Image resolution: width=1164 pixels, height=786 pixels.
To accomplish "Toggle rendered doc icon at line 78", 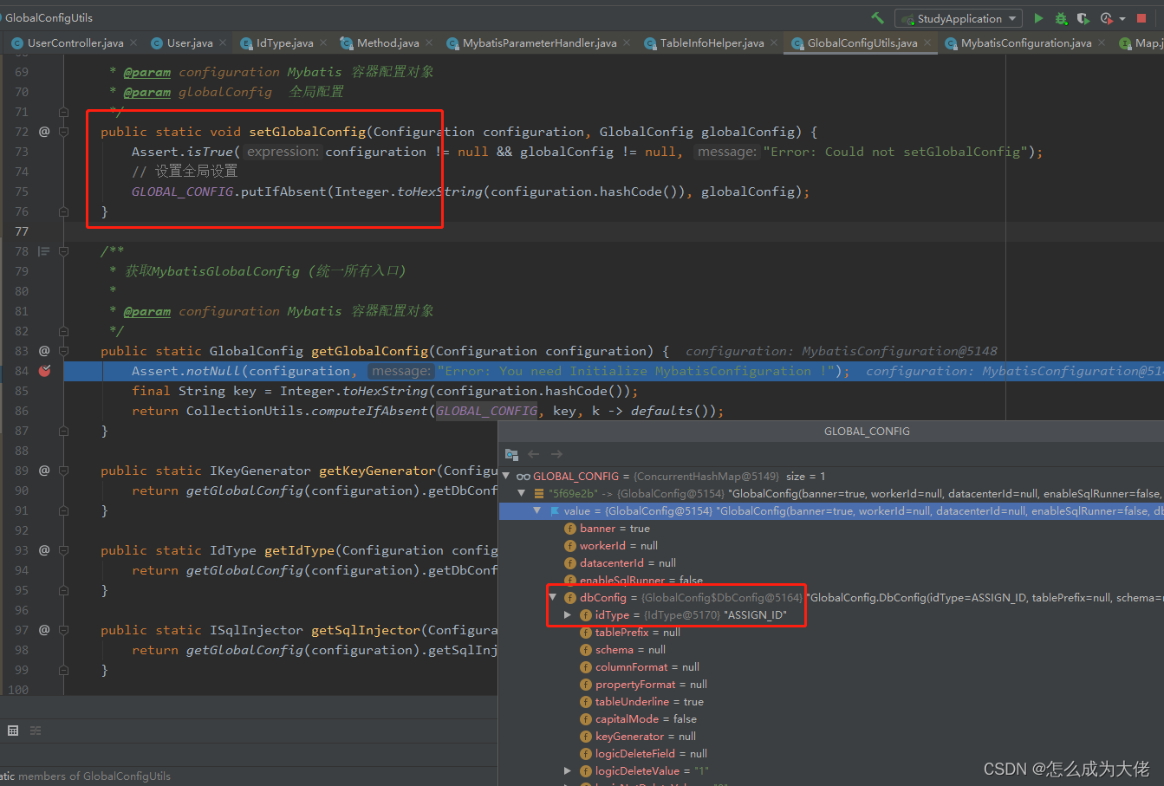I will pos(44,251).
